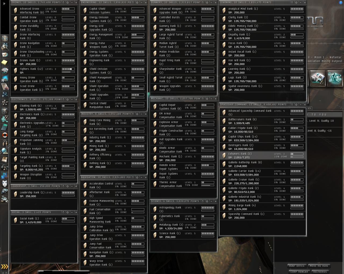
Task: Open the yellow notepad icon in sidebar
Action: [5, 63]
